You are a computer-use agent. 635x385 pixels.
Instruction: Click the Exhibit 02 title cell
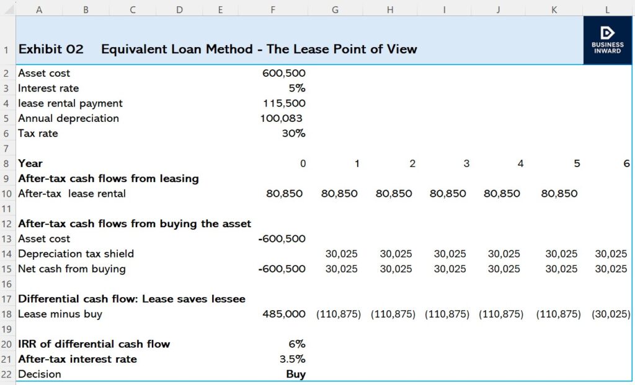pos(51,49)
